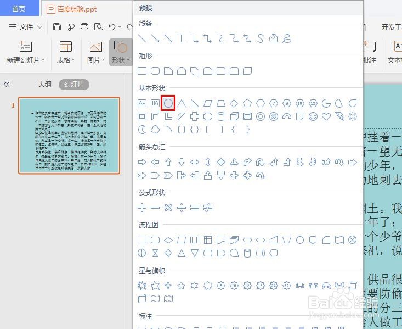
Task: Choose the five-point star shape
Action: 182,286
